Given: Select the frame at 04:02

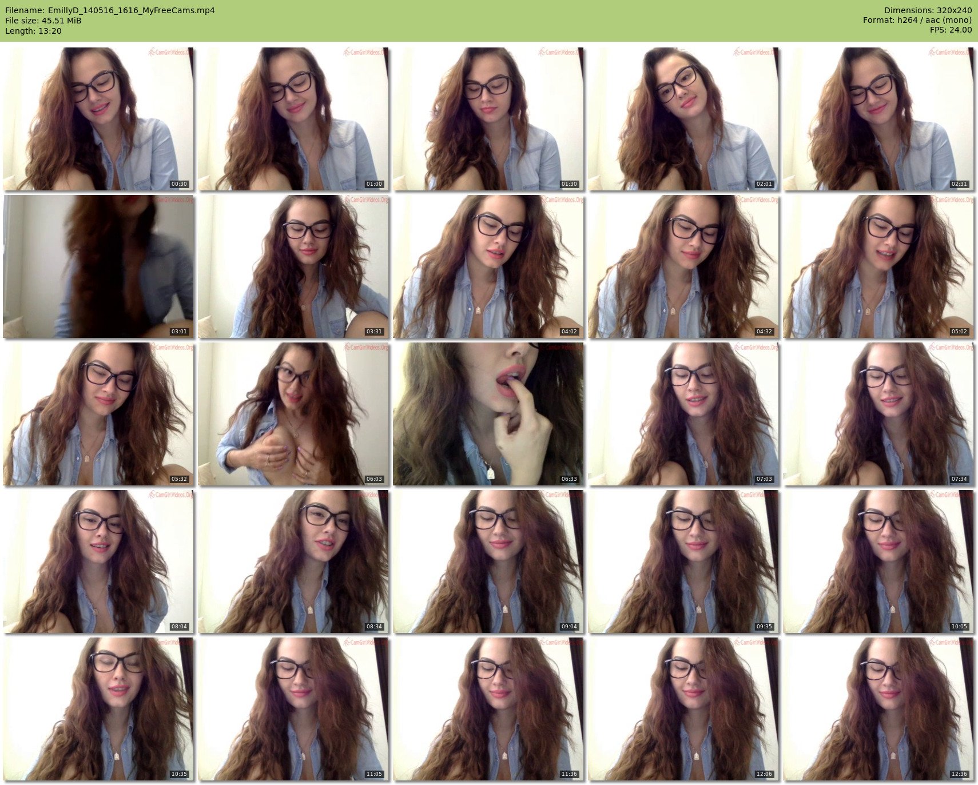Looking at the screenshot, I should pos(488,266).
